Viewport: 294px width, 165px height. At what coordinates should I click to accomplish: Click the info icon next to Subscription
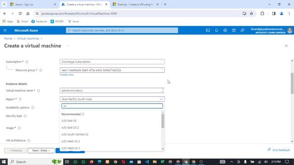(27, 62)
